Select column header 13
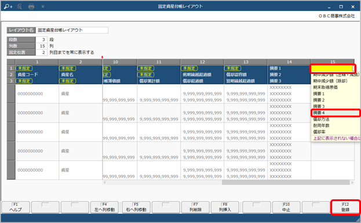This screenshot has height=223, width=361. (x=246, y=62)
